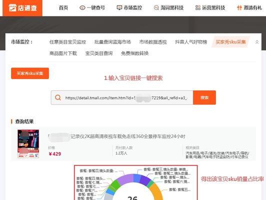Click the grid icon beside 运营黑科技
The height and width of the screenshot is (200, 266).
(198, 8)
